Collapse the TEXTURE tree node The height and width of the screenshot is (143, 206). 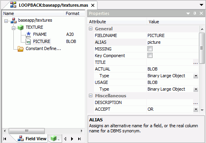tap(13, 28)
